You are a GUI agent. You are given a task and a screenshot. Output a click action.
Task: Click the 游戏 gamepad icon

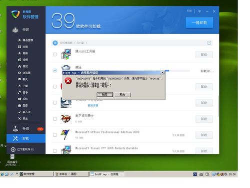tap(19, 66)
